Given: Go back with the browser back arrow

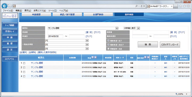Looking at the screenshot, I should pyautogui.click(x=5, y=6).
